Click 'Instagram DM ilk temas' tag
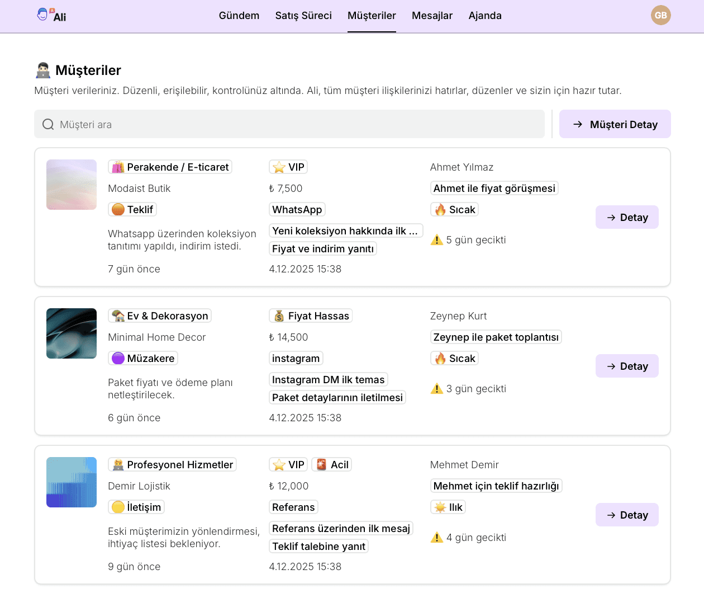 tap(329, 380)
